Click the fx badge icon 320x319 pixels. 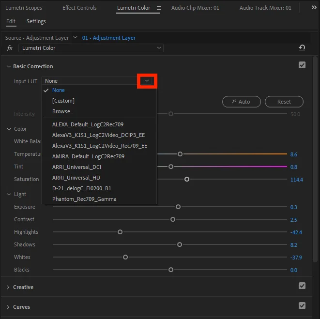point(10,48)
